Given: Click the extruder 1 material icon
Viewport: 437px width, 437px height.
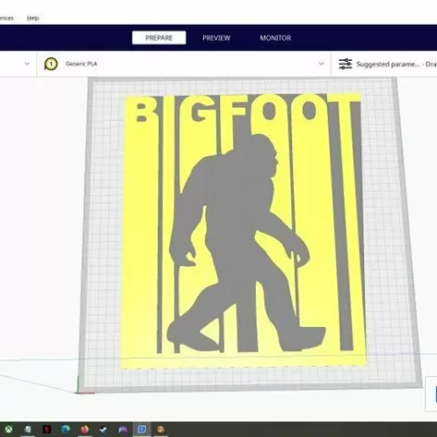Looking at the screenshot, I should point(51,64).
